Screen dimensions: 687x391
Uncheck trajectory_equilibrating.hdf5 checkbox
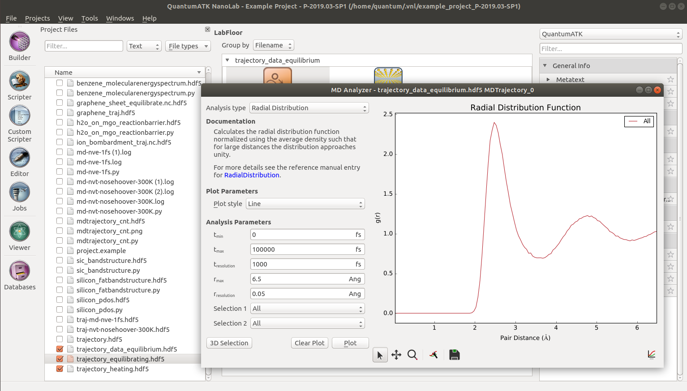[60, 359]
